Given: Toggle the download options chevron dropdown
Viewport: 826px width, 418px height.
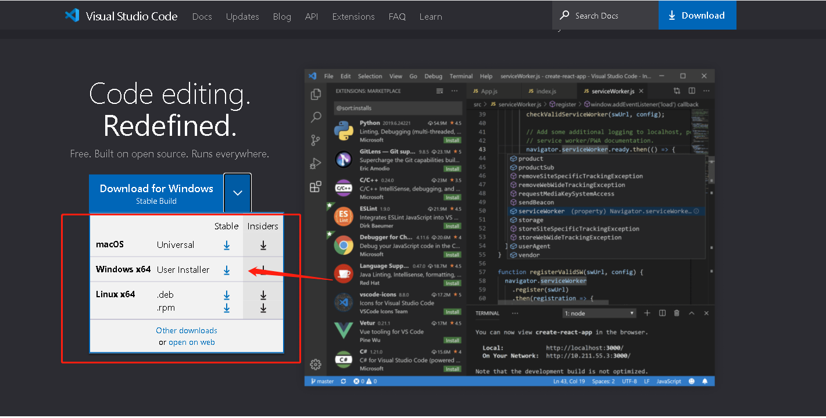Looking at the screenshot, I should (x=238, y=193).
